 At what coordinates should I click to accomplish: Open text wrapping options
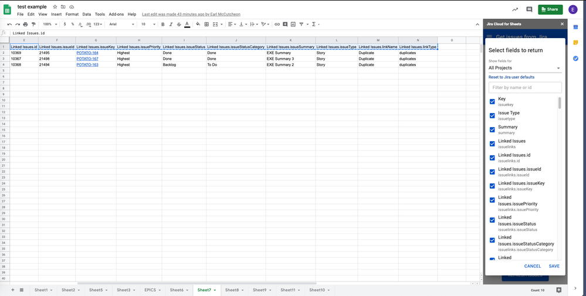point(254,24)
